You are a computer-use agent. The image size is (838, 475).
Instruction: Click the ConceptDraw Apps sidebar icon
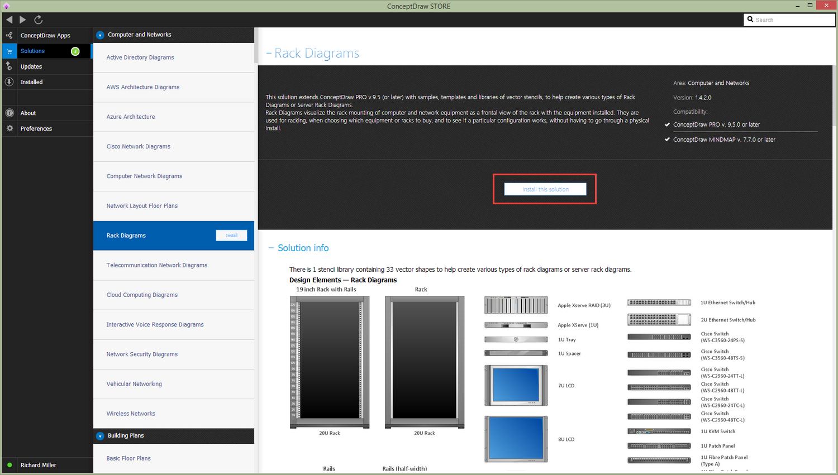point(9,35)
